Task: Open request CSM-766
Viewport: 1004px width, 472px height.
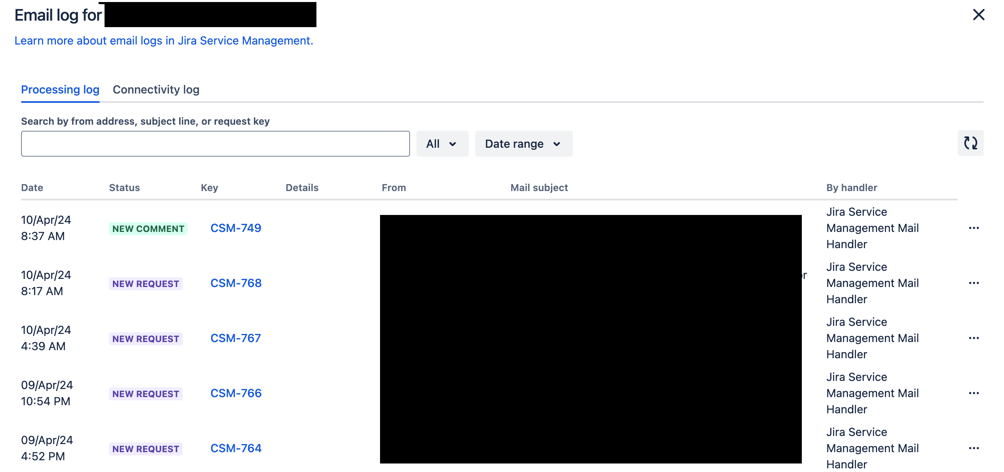Action: coord(236,393)
